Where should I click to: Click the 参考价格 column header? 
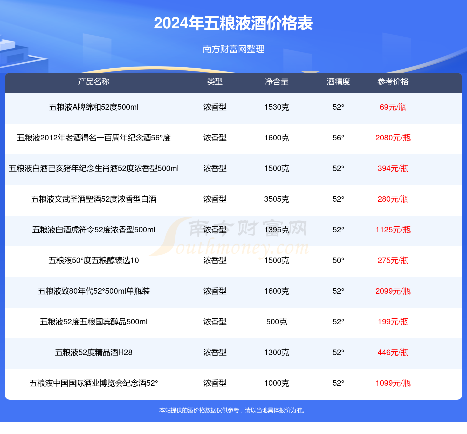click(393, 82)
